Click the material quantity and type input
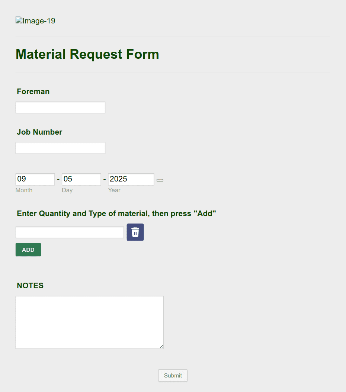The image size is (346, 392). 70,232
